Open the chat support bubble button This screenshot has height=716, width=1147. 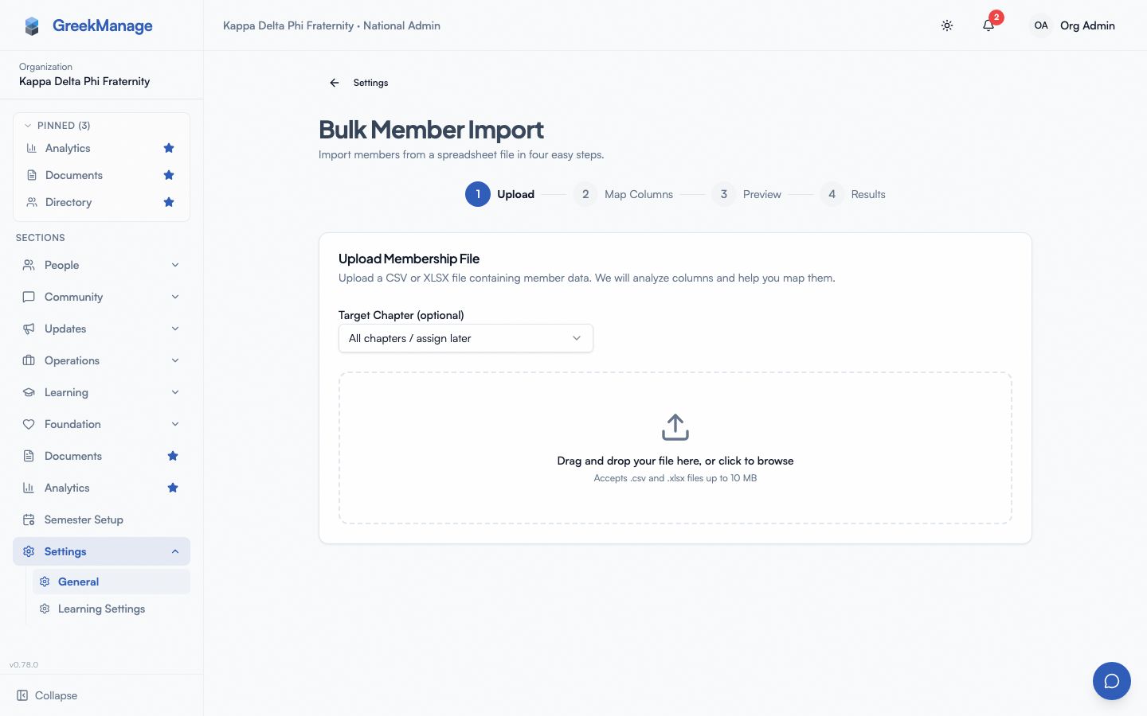1112,681
